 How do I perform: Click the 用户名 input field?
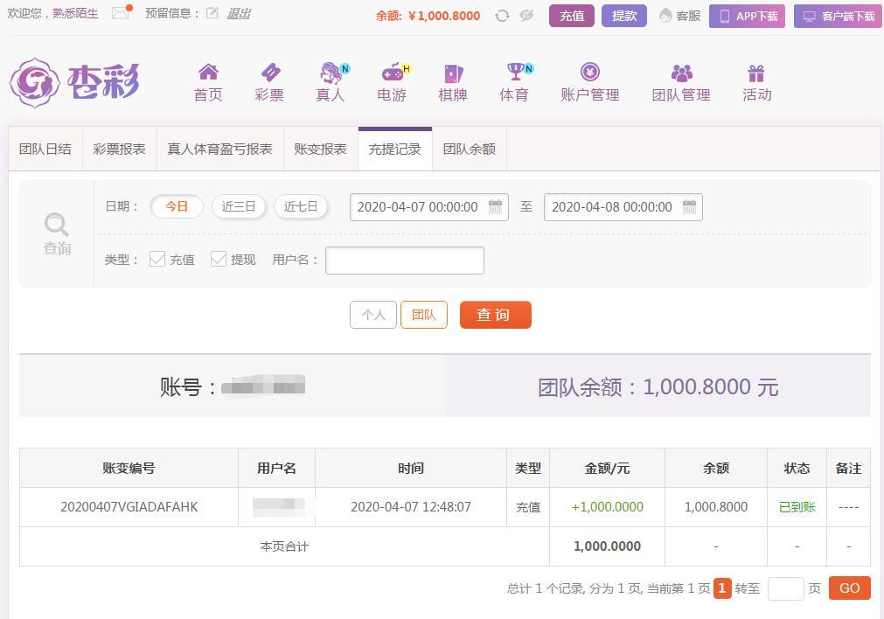coord(405,261)
